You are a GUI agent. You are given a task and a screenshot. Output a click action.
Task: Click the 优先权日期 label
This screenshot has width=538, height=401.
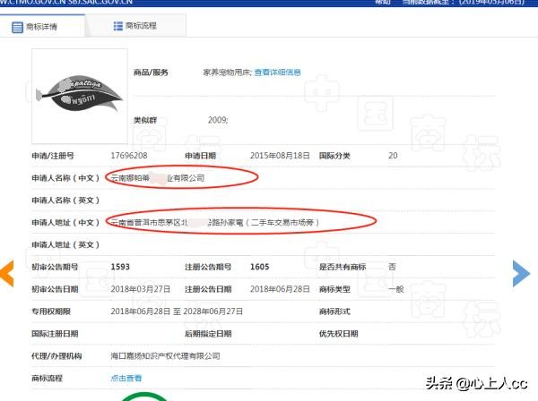(338, 334)
